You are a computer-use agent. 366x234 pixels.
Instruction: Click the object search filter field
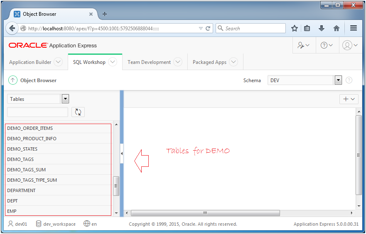point(37,112)
